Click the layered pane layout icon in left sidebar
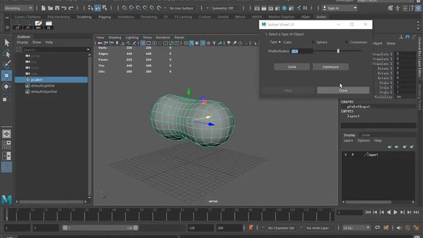Image resolution: width=423 pixels, height=238 pixels. coord(7,145)
